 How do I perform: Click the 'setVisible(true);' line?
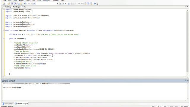[x=23, y=68]
